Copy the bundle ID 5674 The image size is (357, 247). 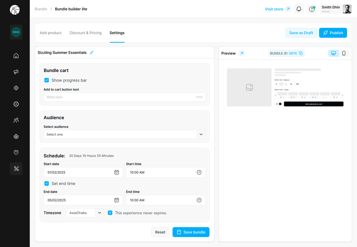pyautogui.click(x=301, y=53)
